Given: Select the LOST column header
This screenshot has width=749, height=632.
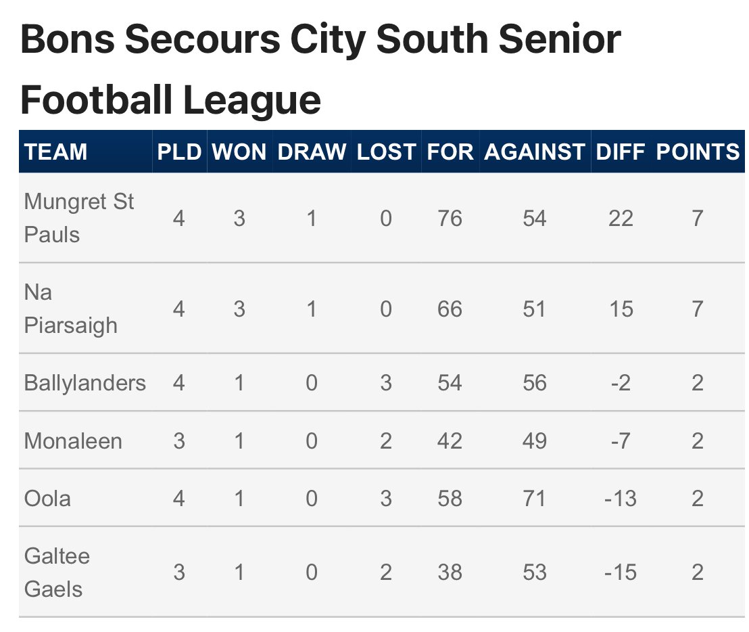Looking at the screenshot, I should pos(386,152).
